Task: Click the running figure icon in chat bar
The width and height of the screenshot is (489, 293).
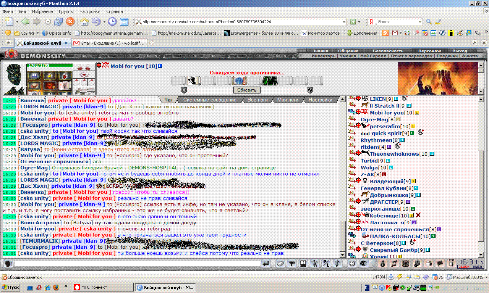Action: click(x=314, y=263)
